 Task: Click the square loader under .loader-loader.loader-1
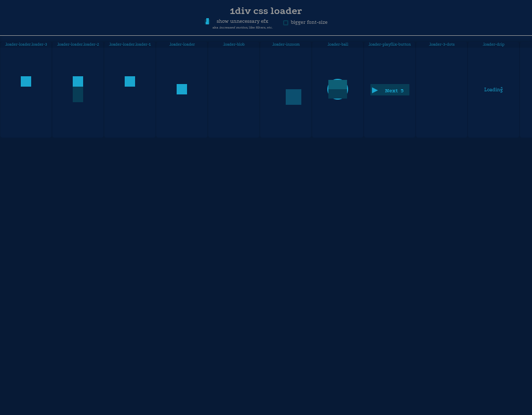tap(130, 81)
